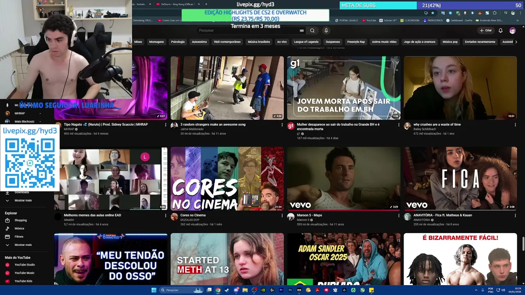
Task: Open the CLASSROOM bookmark
Action: point(410,20)
